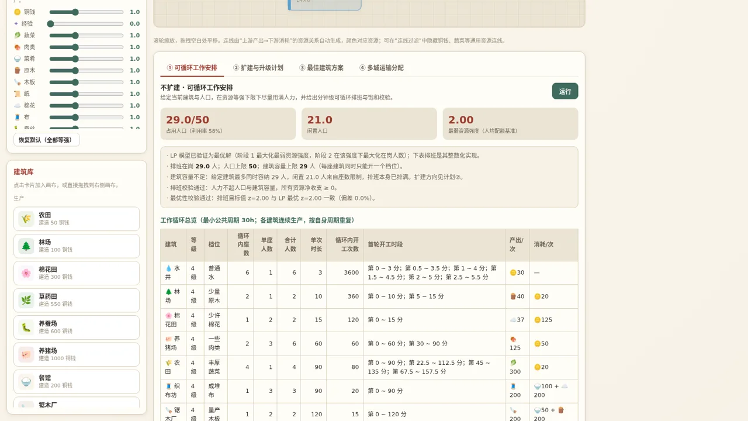Viewport: 748px width, 421px height.
Task: Click the 原木 log icon in resource list
Action: tap(17, 70)
